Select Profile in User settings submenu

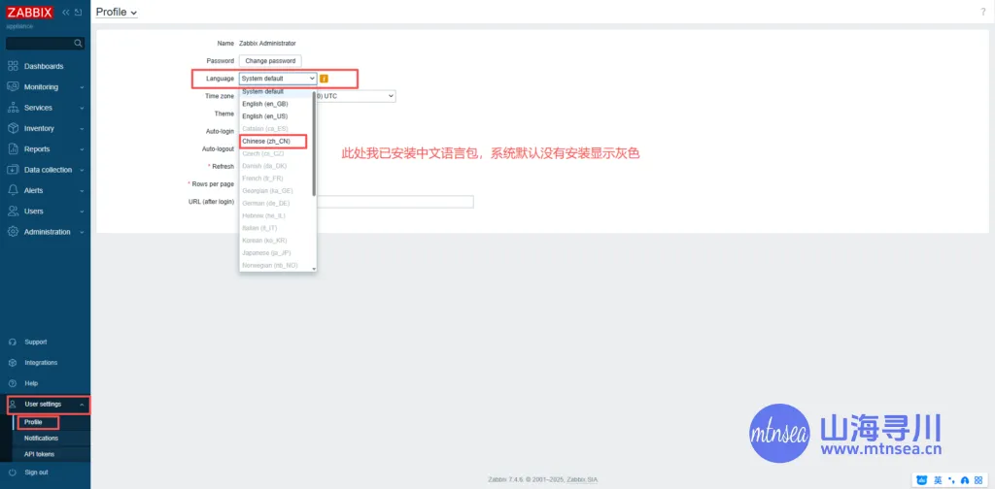pos(33,422)
